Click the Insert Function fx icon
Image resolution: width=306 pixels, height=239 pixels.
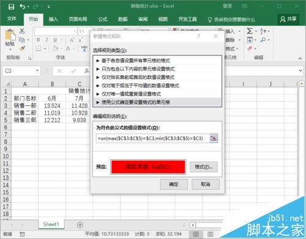[x=87, y=71]
